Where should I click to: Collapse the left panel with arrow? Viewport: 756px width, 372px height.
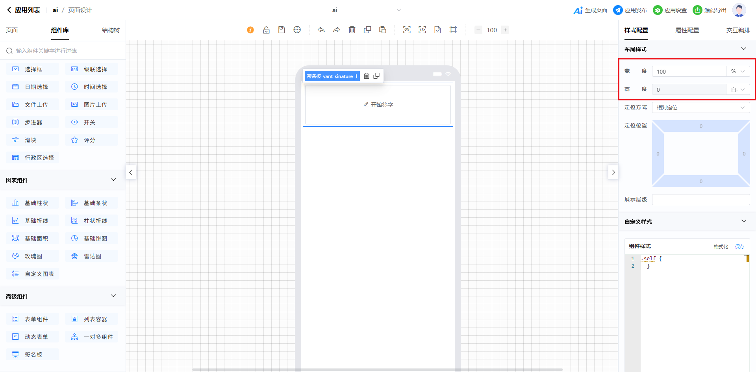(x=131, y=172)
